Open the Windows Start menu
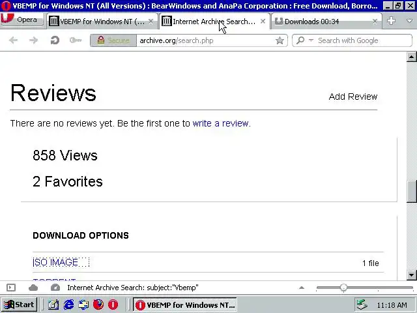Screen dimensions: 417x313 [19, 305]
